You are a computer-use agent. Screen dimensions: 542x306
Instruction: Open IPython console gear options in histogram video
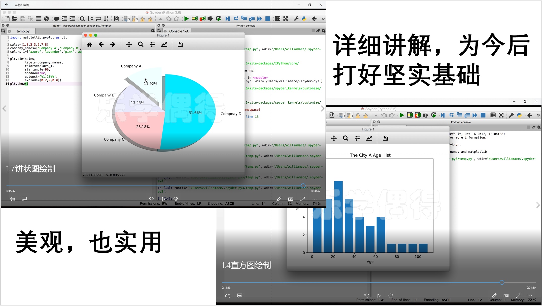pyautogui.click(x=539, y=127)
